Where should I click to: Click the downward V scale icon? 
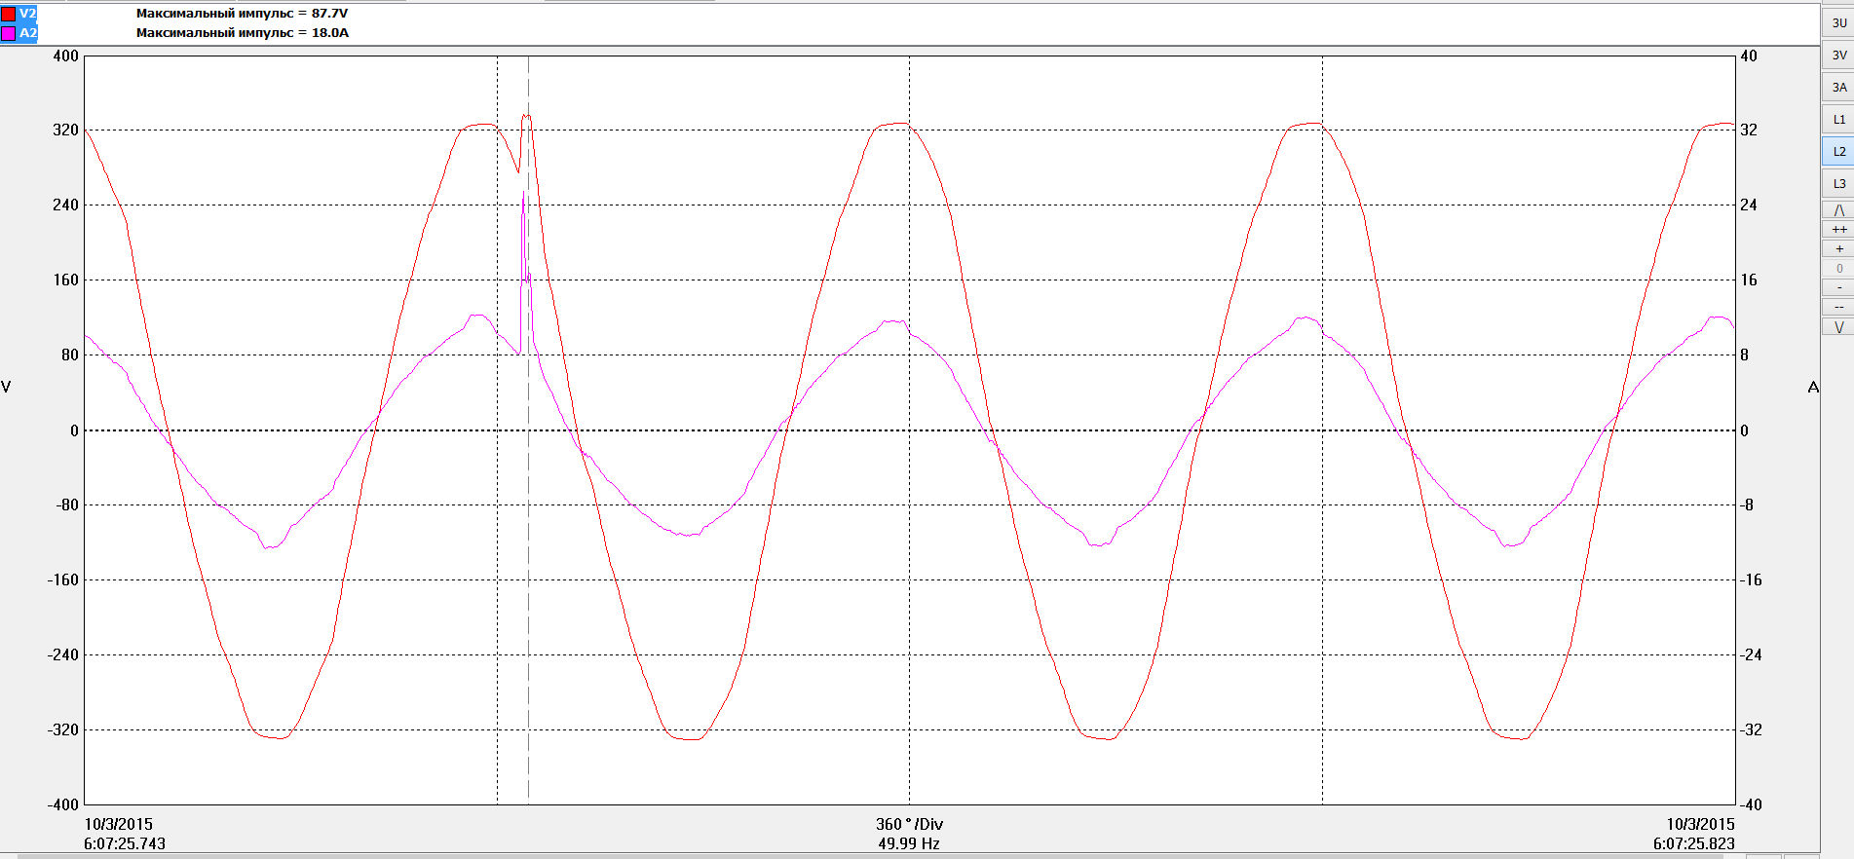point(1838,327)
